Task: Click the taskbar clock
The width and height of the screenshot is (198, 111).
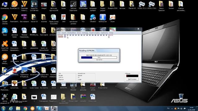Action: click(192, 109)
